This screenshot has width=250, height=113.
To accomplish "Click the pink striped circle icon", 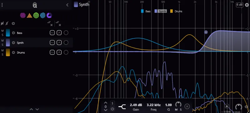I will coord(23,15).
